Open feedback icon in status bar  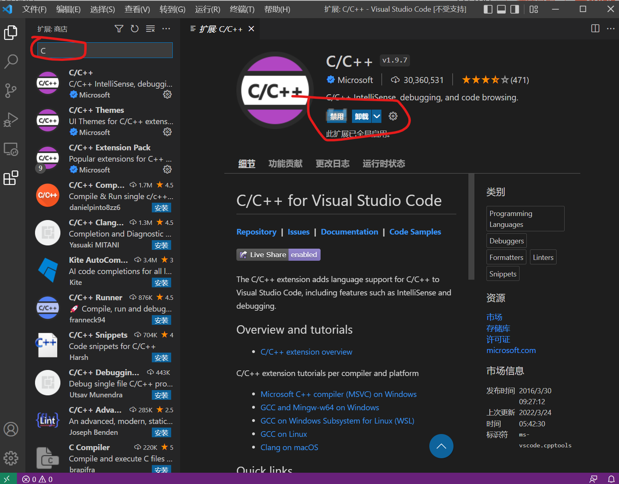(593, 479)
